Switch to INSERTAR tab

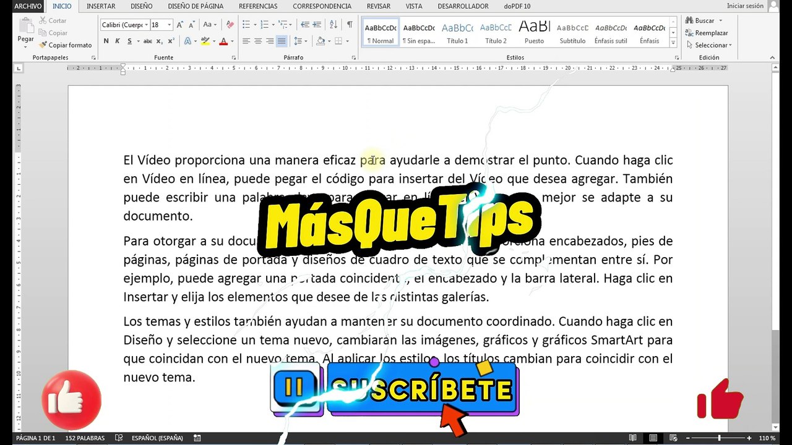coord(101,6)
